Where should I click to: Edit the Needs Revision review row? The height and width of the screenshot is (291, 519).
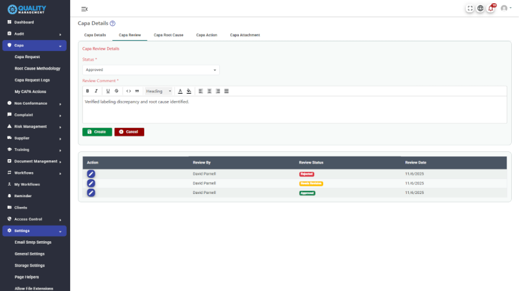(91, 184)
